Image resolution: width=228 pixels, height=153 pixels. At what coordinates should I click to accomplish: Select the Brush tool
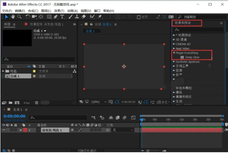[70, 17]
